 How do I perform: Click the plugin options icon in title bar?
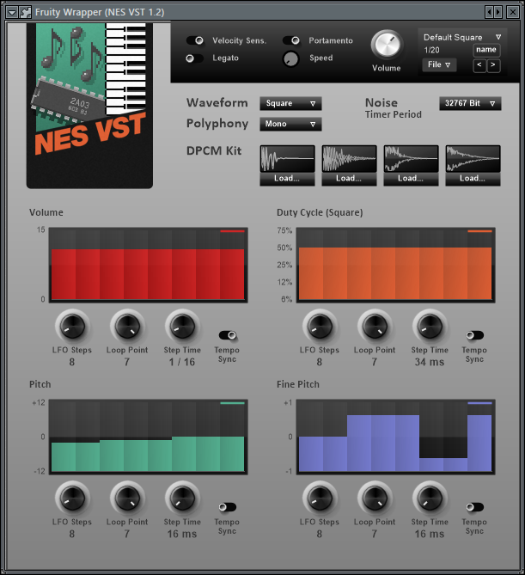pos(25,13)
